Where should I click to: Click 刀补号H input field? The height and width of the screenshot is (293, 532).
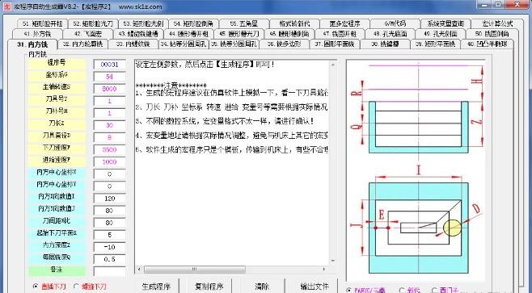(x=110, y=113)
